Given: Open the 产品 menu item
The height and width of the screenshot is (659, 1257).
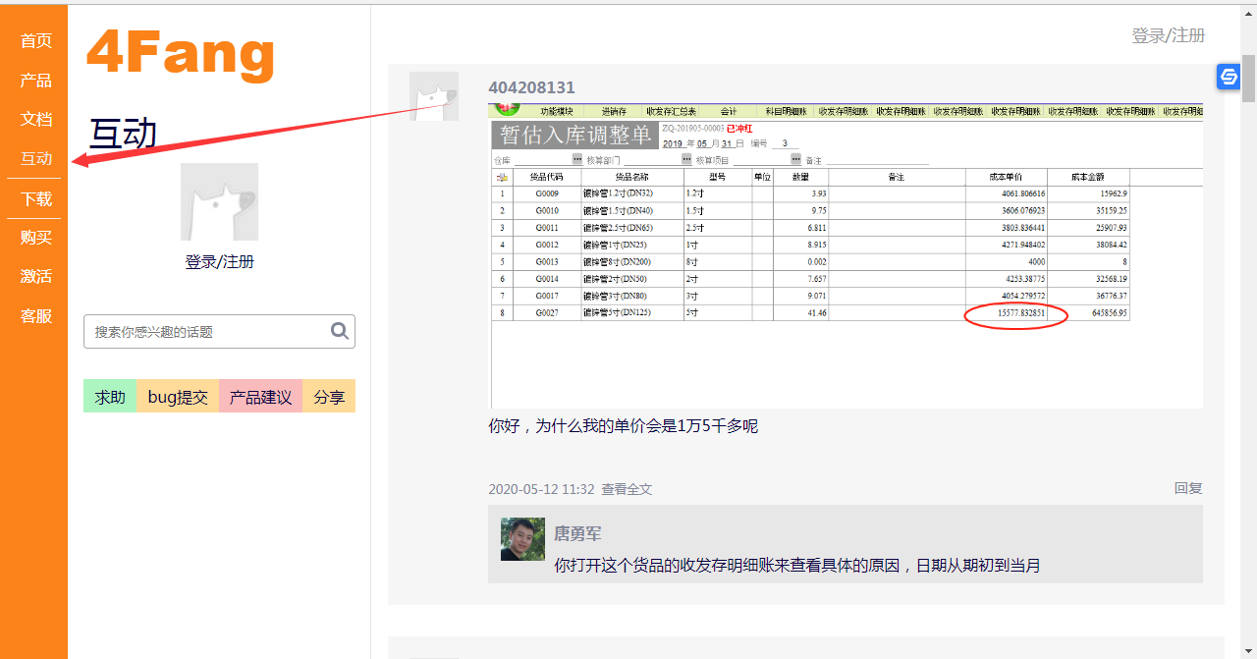Looking at the screenshot, I should click(36, 80).
